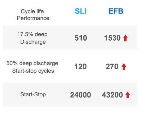
Task: Click the word Discharge in first row
Action: point(33,42)
